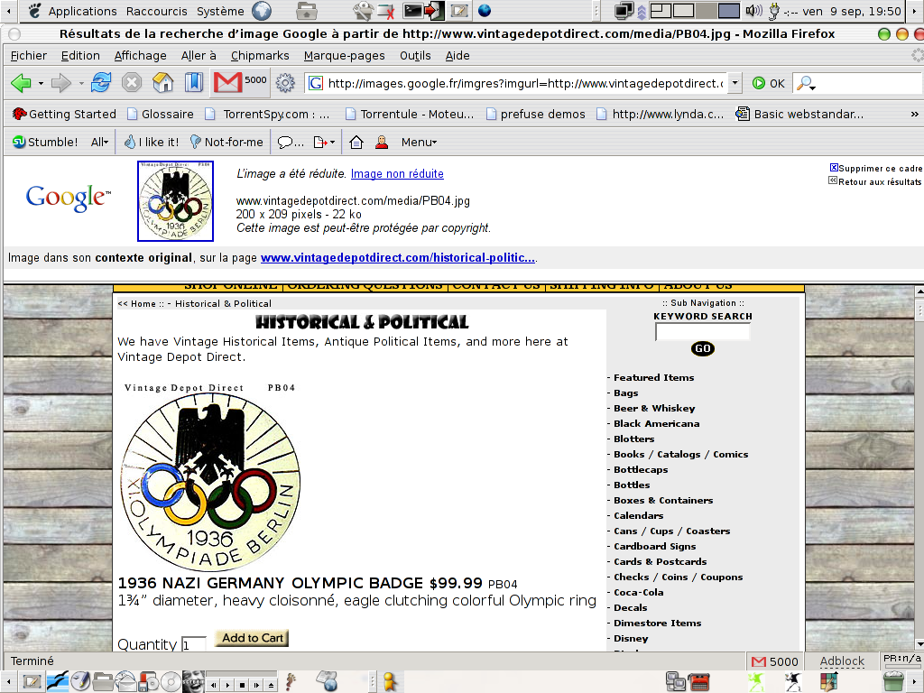The height and width of the screenshot is (693, 924).
Task: Click the StumbleUpon house icon
Action: [356, 142]
